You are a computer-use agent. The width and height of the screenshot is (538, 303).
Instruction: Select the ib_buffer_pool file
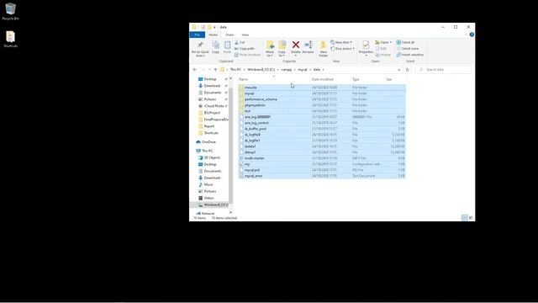coord(322,129)
